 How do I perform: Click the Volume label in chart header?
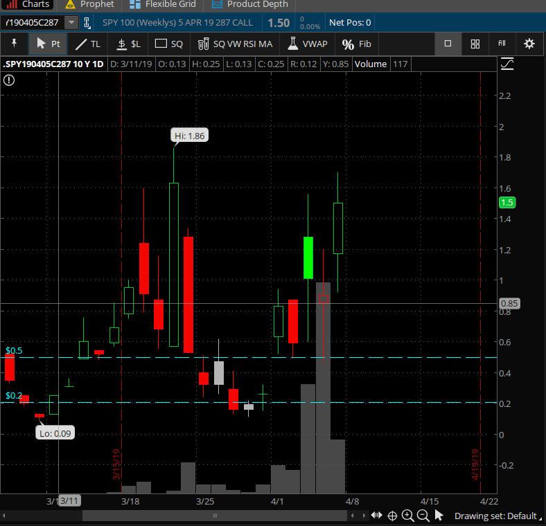(371, 64)
